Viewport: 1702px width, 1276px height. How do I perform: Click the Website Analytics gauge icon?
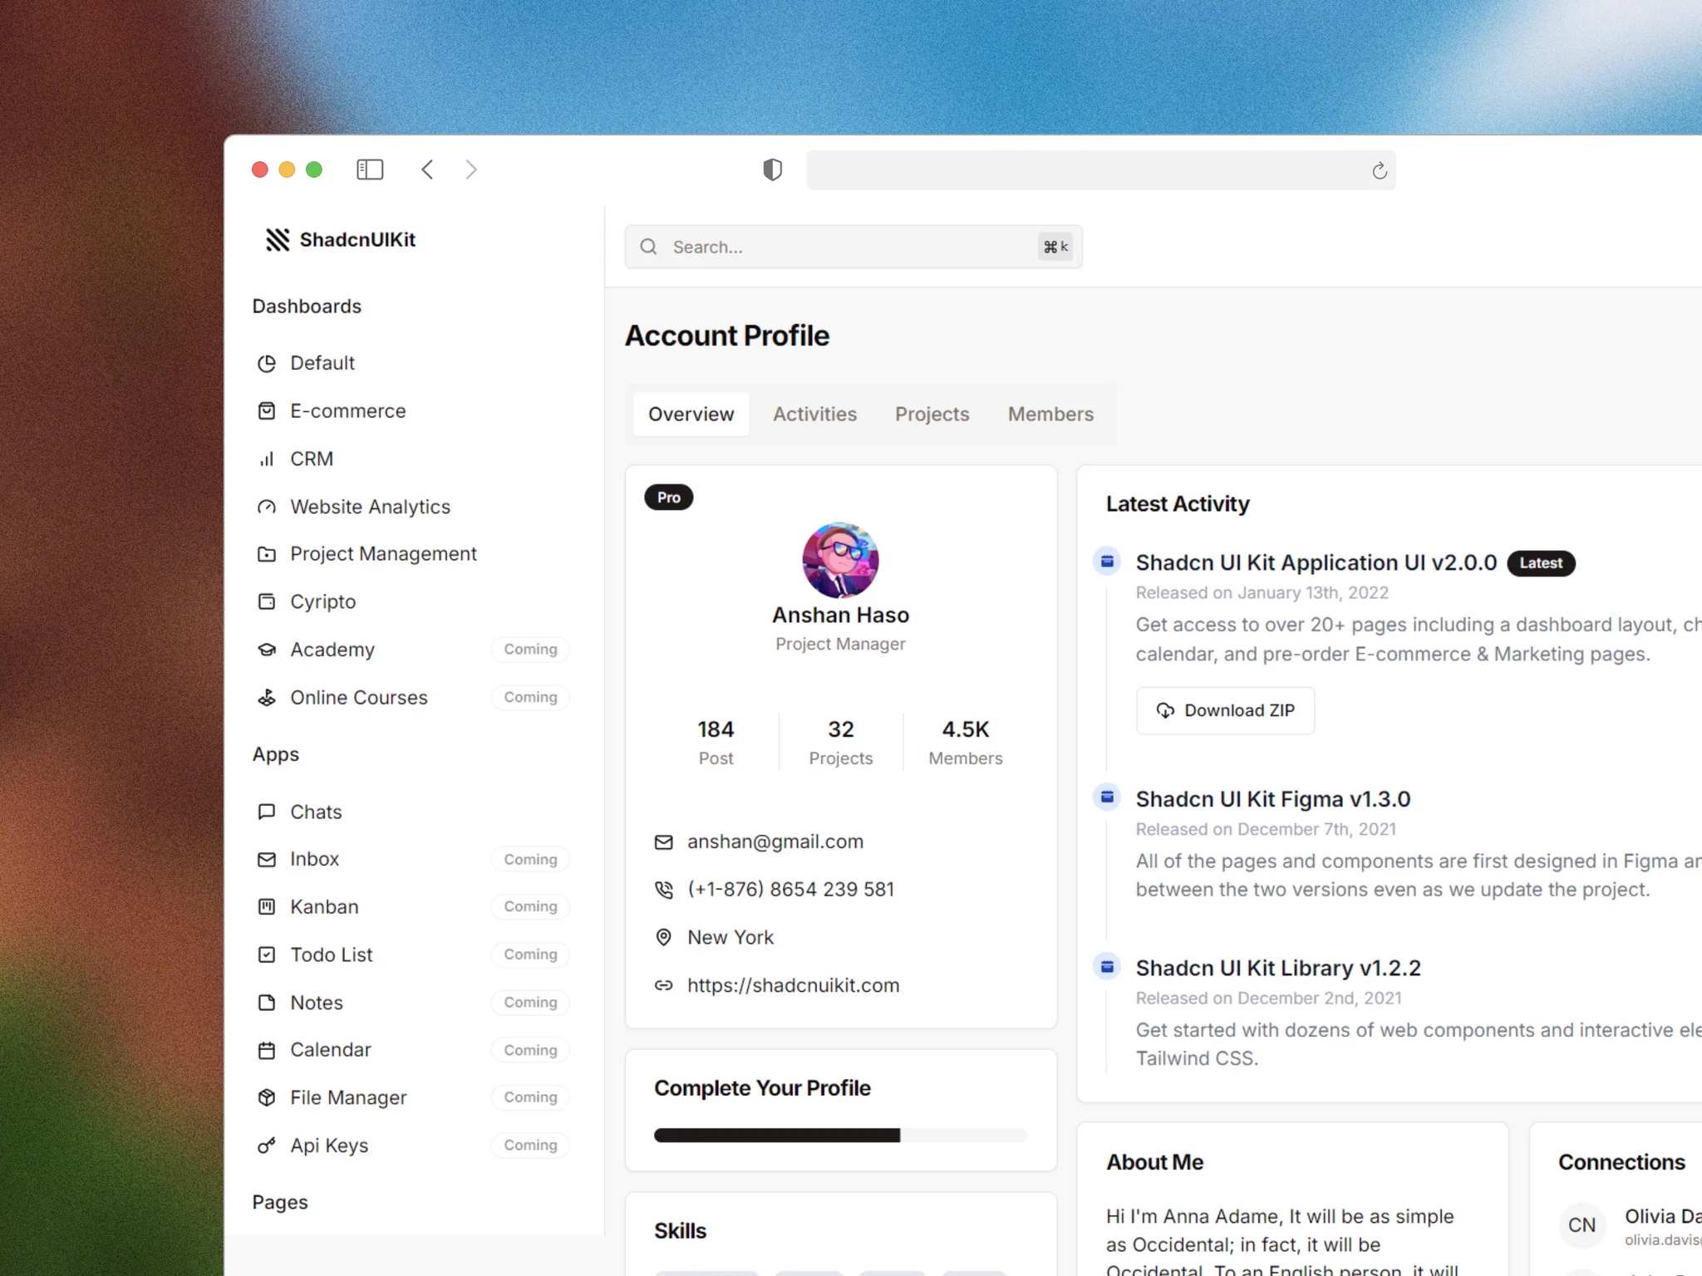267,507
